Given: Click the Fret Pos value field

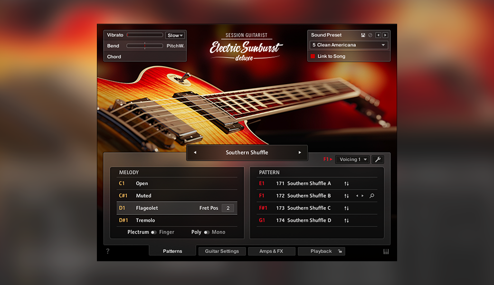Looking at the screenshot, I should click(x=228, y=208).
